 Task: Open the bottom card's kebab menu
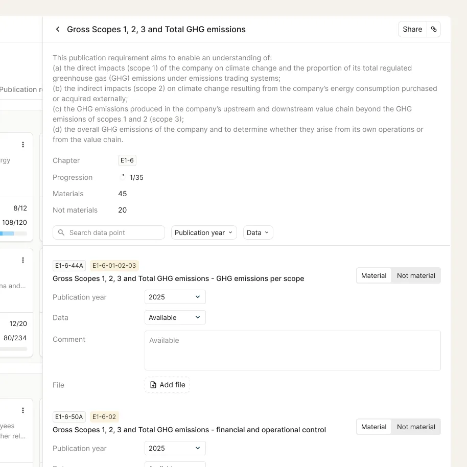pyautogui.click(x=23, y=410)
